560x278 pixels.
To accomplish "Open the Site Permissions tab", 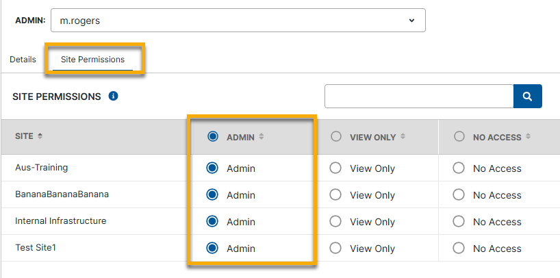I will tap(92, 60).
